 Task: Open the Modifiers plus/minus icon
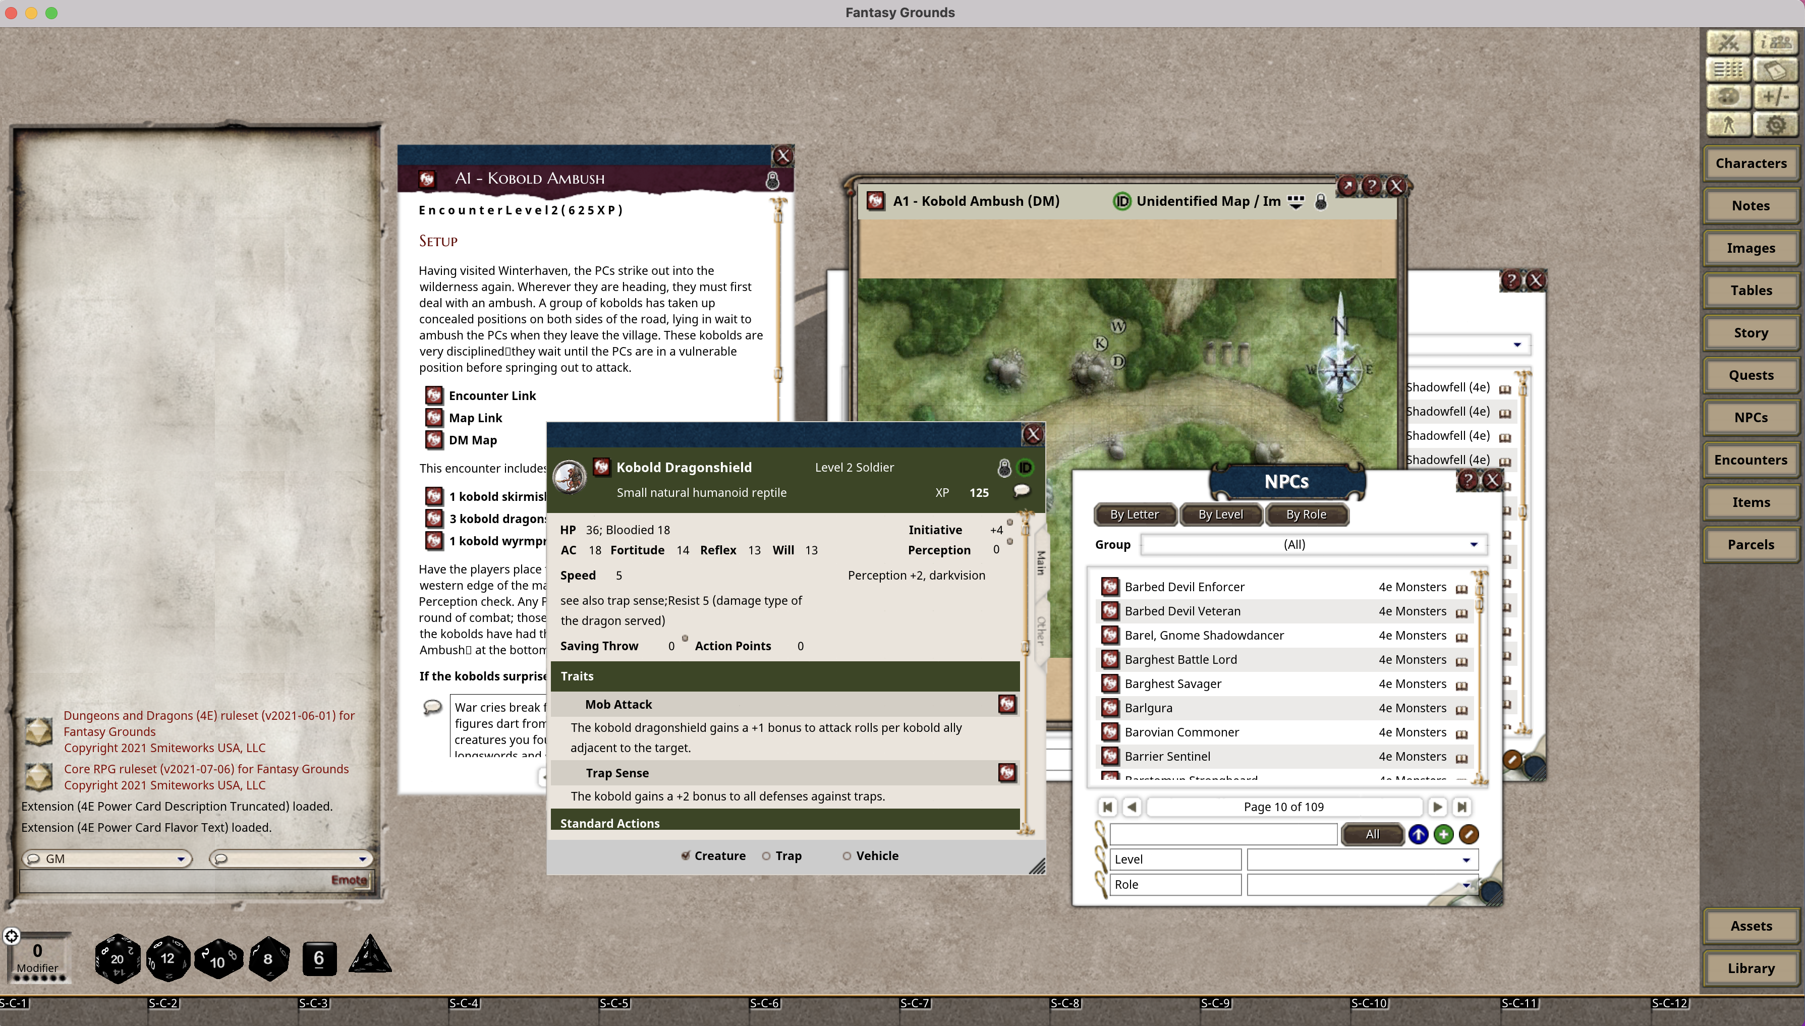1775,97
